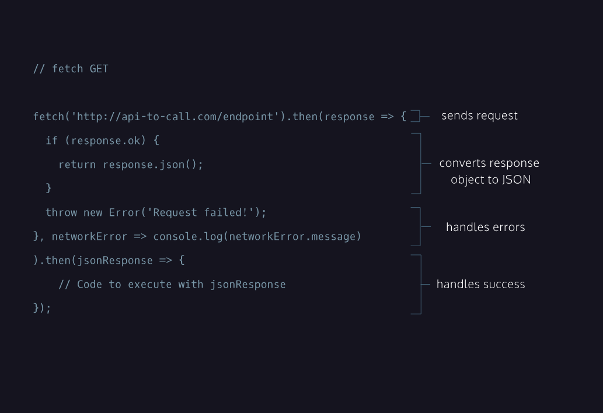The width and height of the screenshot is (603, 413).
Task: Select the "sends request" annotation label
Action: coord(479,116)
